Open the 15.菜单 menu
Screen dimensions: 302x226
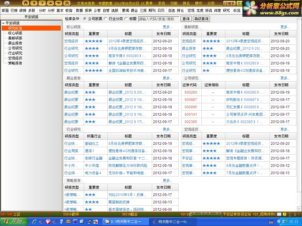coord(147,3)
